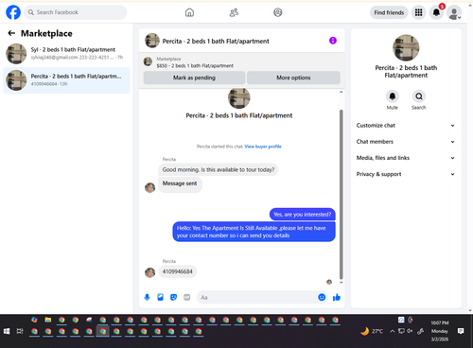Go to the Home feed icon
Screen dimensions: 473x348
coord(189,12)
